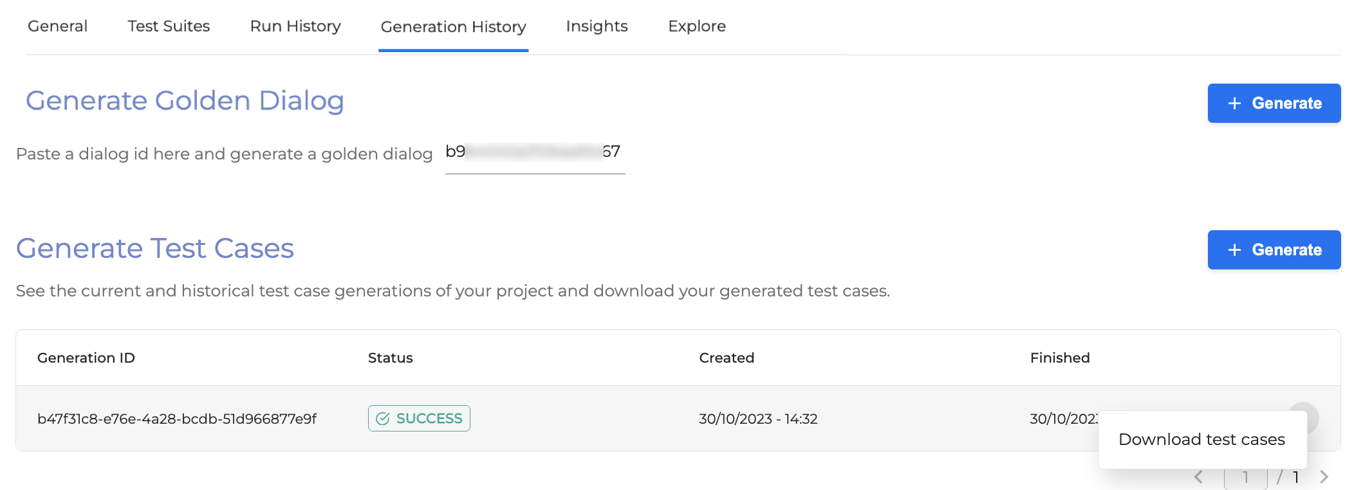Select Download test cases from the popup

tap(1202, 439)
